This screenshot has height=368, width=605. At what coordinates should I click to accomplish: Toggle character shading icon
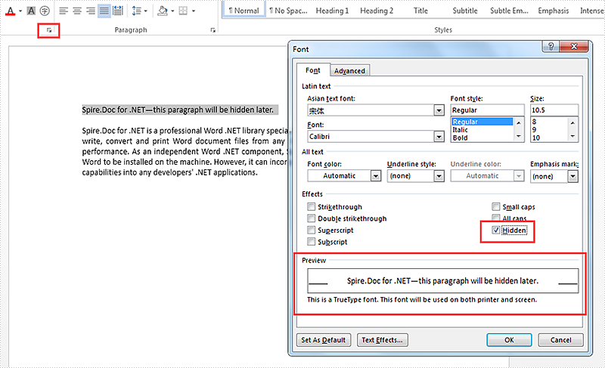(x=31, y=11)
